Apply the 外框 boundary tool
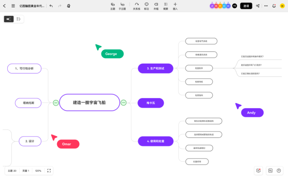The width and height of the screenshot is (288, 180). coord(156,6)
